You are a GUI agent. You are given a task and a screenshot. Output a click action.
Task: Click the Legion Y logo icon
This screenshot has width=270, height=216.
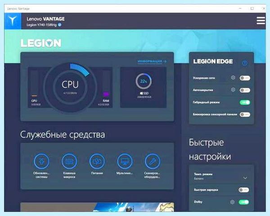[13, 21]
